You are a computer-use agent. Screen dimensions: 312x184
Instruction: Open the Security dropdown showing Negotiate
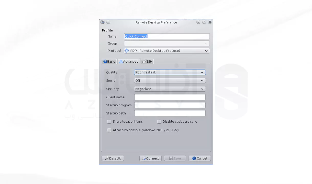(170, 89)
